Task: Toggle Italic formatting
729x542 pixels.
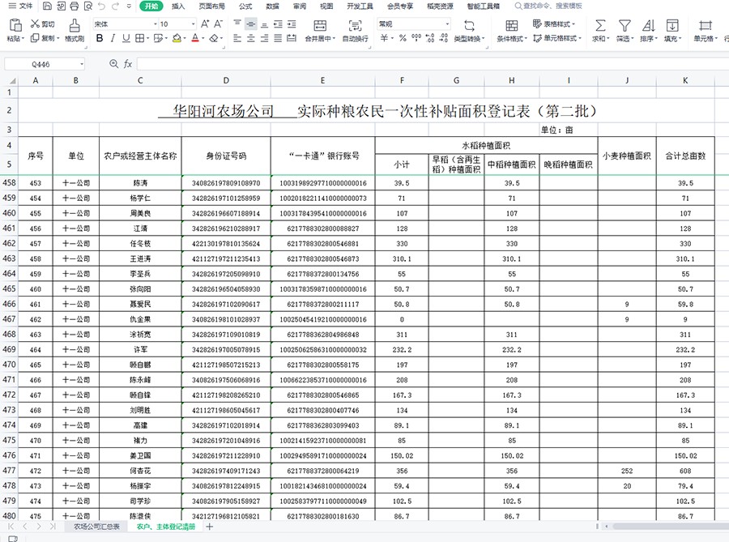Action: click(x=113, y=38)
